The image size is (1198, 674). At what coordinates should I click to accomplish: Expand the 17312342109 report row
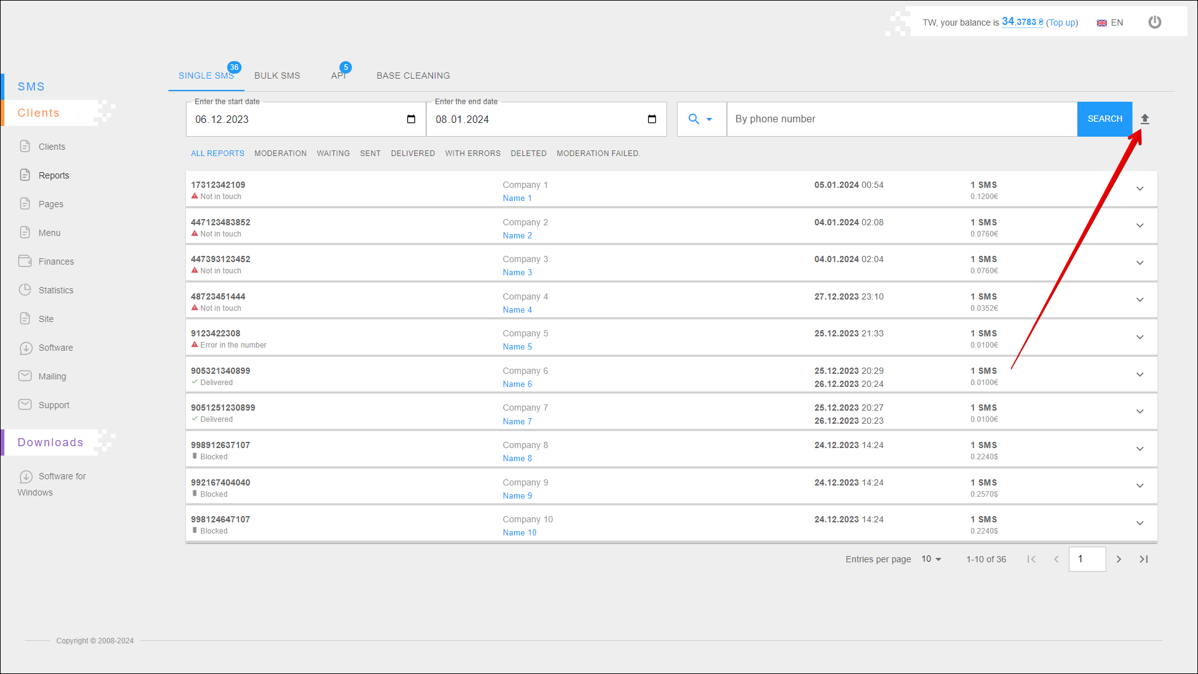point(1139,188)
